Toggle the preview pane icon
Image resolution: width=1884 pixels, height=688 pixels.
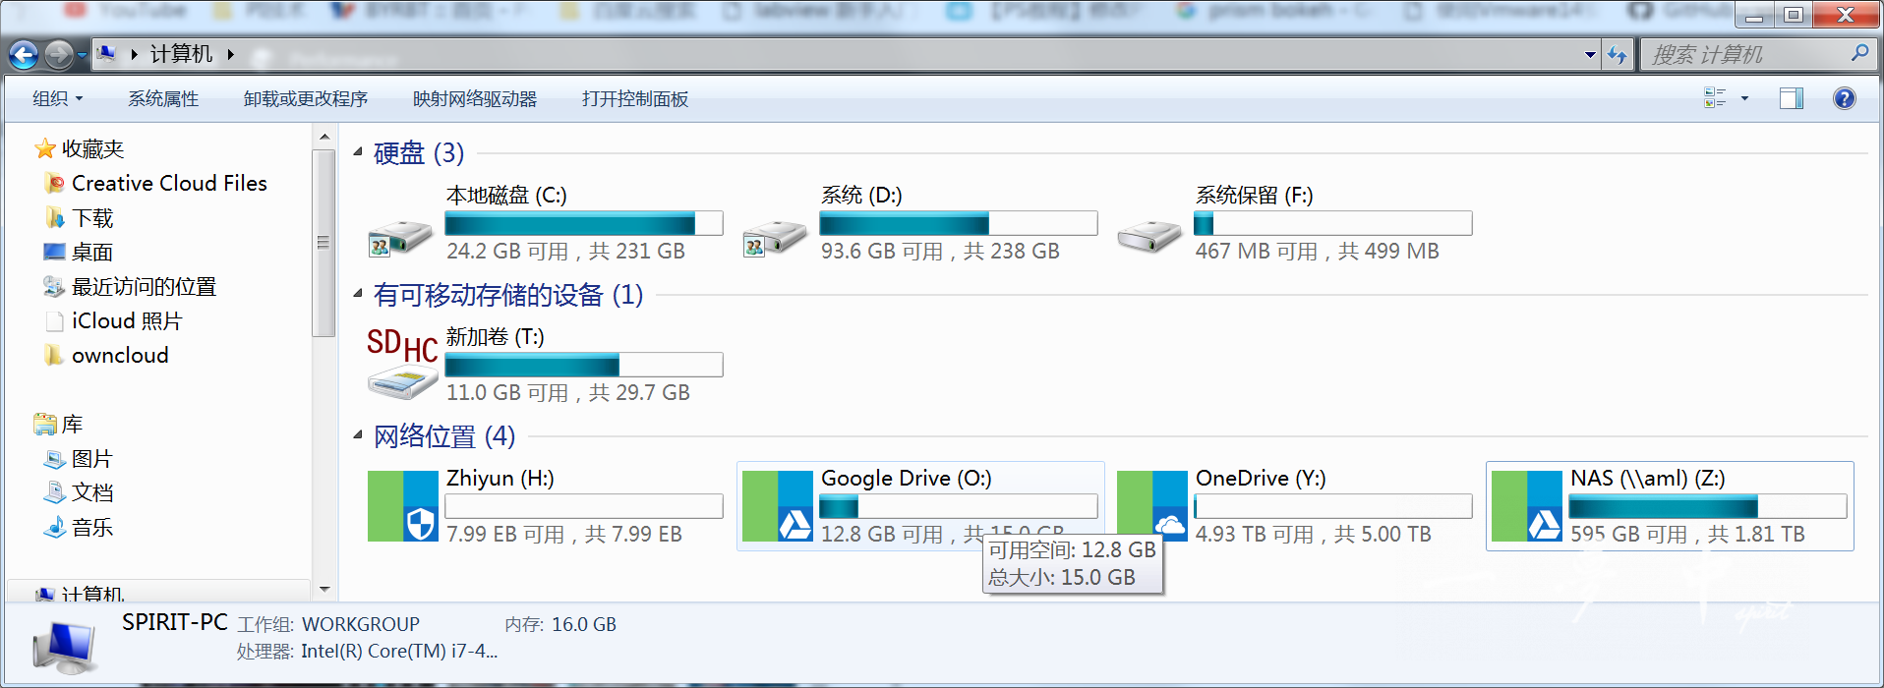[1792, 98]
